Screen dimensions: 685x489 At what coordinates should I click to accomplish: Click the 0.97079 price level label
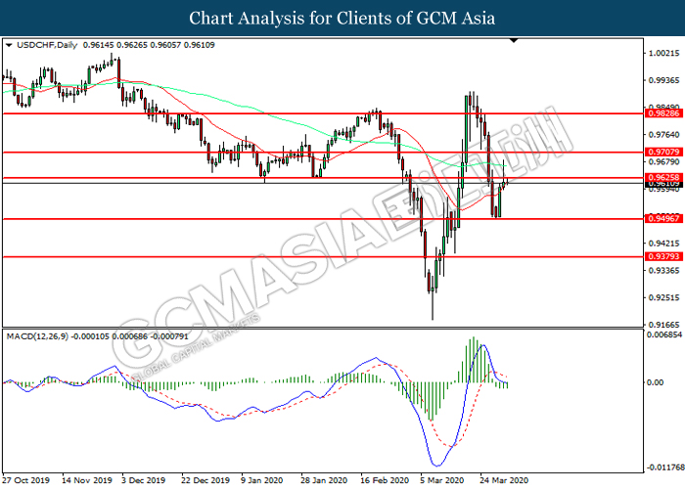coord(663,152)
